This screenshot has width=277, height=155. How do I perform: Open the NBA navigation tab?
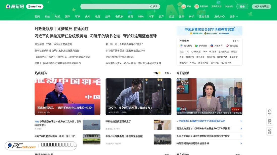point(141,17)
